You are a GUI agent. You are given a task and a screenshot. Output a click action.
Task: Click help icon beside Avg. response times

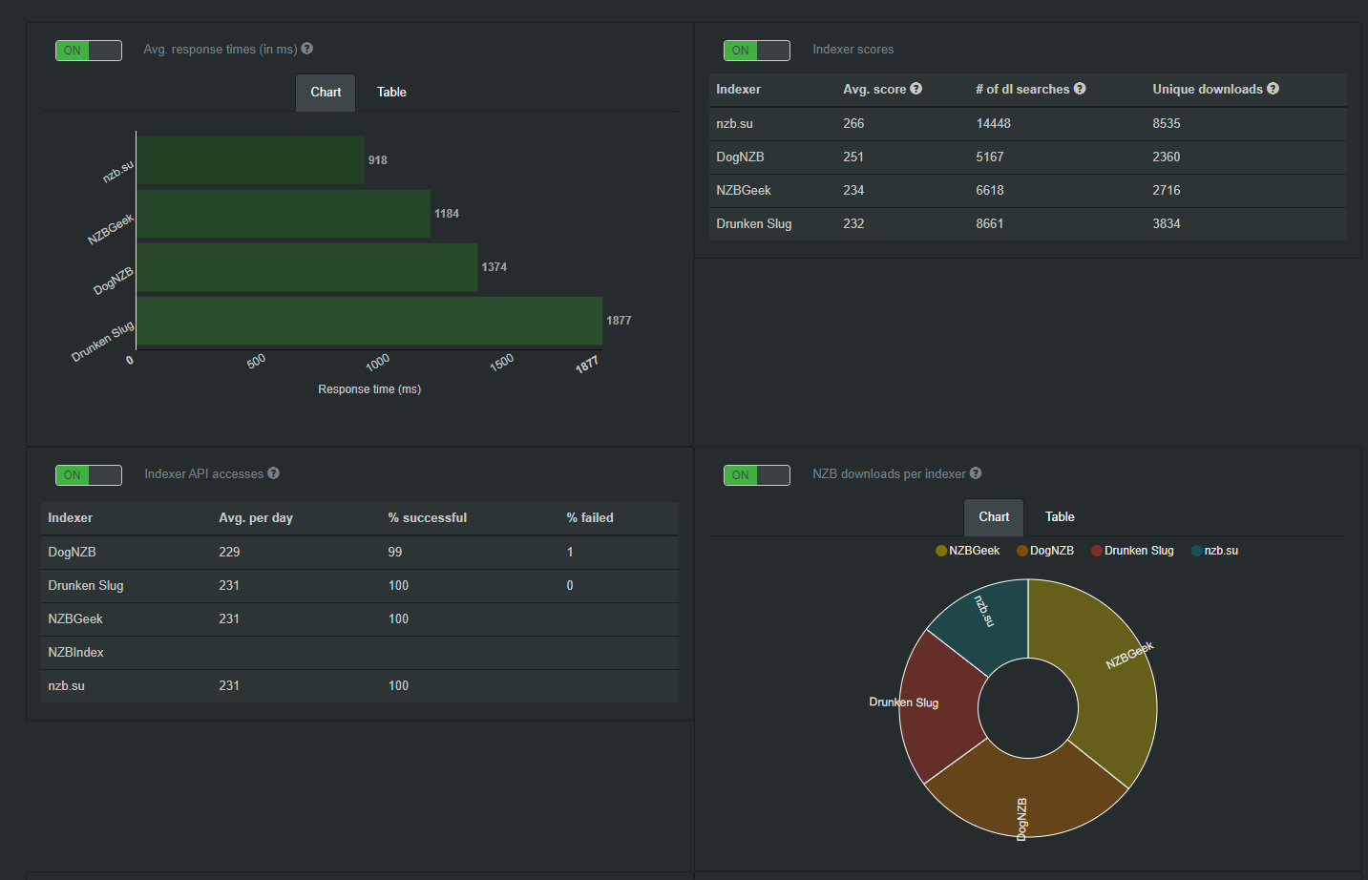click(306, 49)
